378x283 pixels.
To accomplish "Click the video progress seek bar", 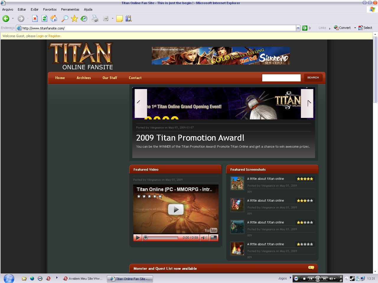I will coord(161,238).
